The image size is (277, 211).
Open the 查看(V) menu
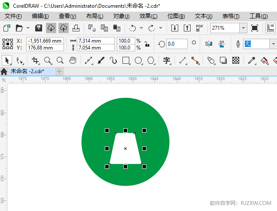pyautogui.click(x=67, y=16)
